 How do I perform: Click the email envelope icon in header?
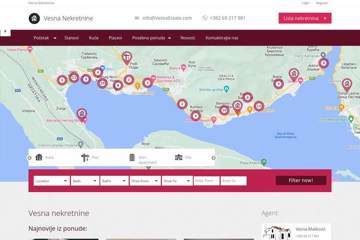pos(137,18)
